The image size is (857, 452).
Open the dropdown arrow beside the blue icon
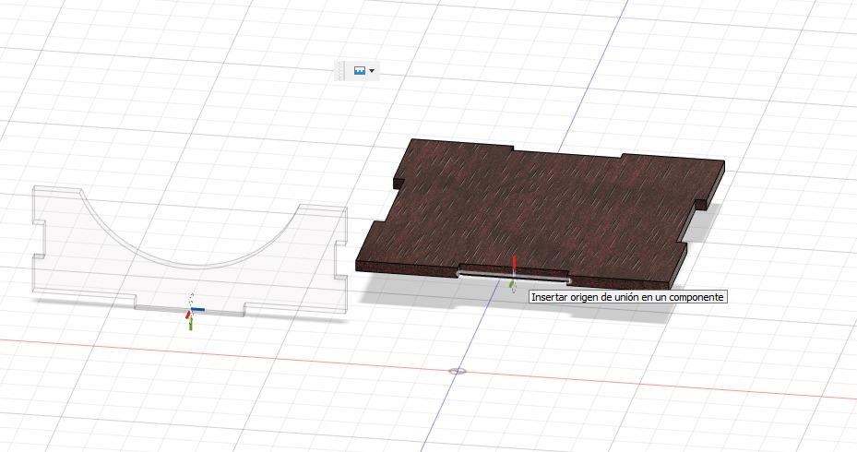click(372, 71)
